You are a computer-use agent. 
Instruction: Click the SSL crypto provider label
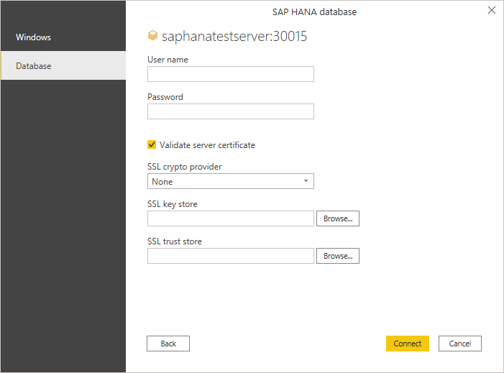click(185, 167)
